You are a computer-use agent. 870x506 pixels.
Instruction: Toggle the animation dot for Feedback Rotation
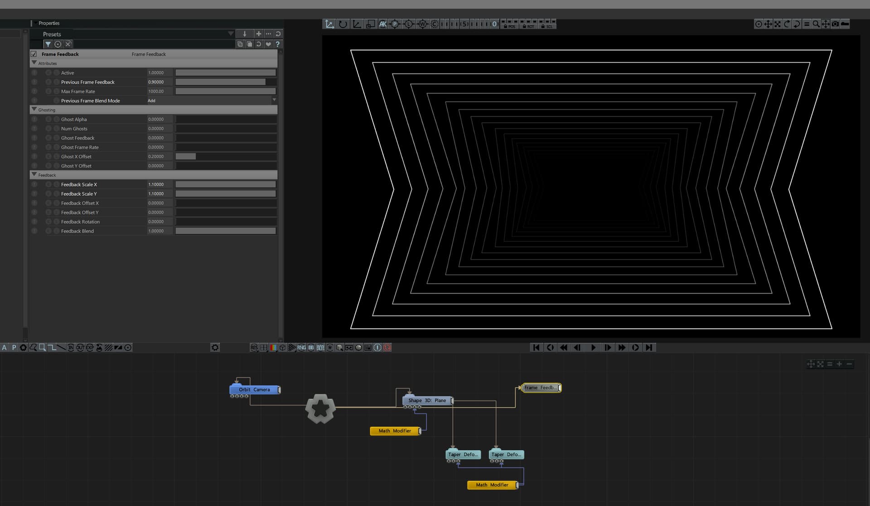[48, 222]
